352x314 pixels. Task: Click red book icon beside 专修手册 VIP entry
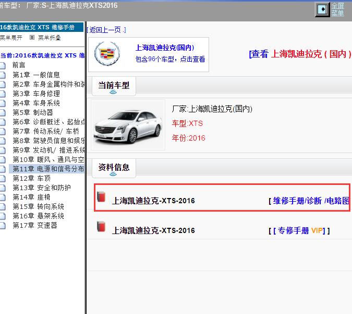pos(101,227)
